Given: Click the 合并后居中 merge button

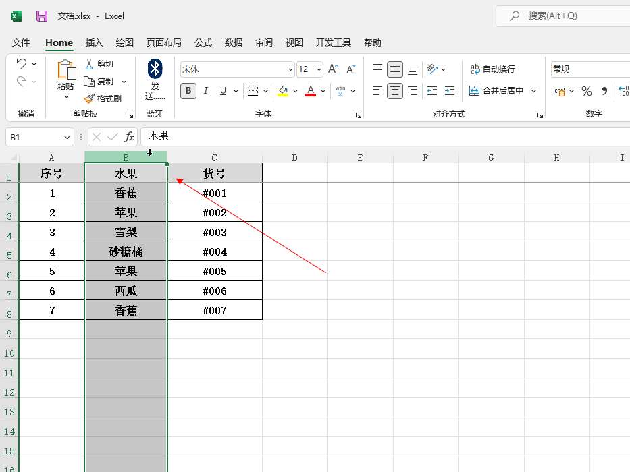Looking at the screenshot, I should pyautogui.click(x=496, y=91).
